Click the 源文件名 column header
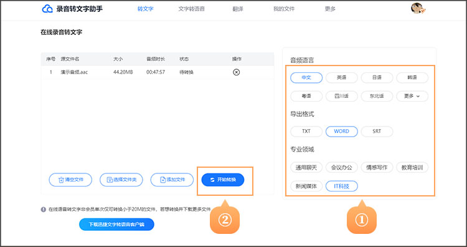This screenshot has height=247, width=467. pos(70,59)
